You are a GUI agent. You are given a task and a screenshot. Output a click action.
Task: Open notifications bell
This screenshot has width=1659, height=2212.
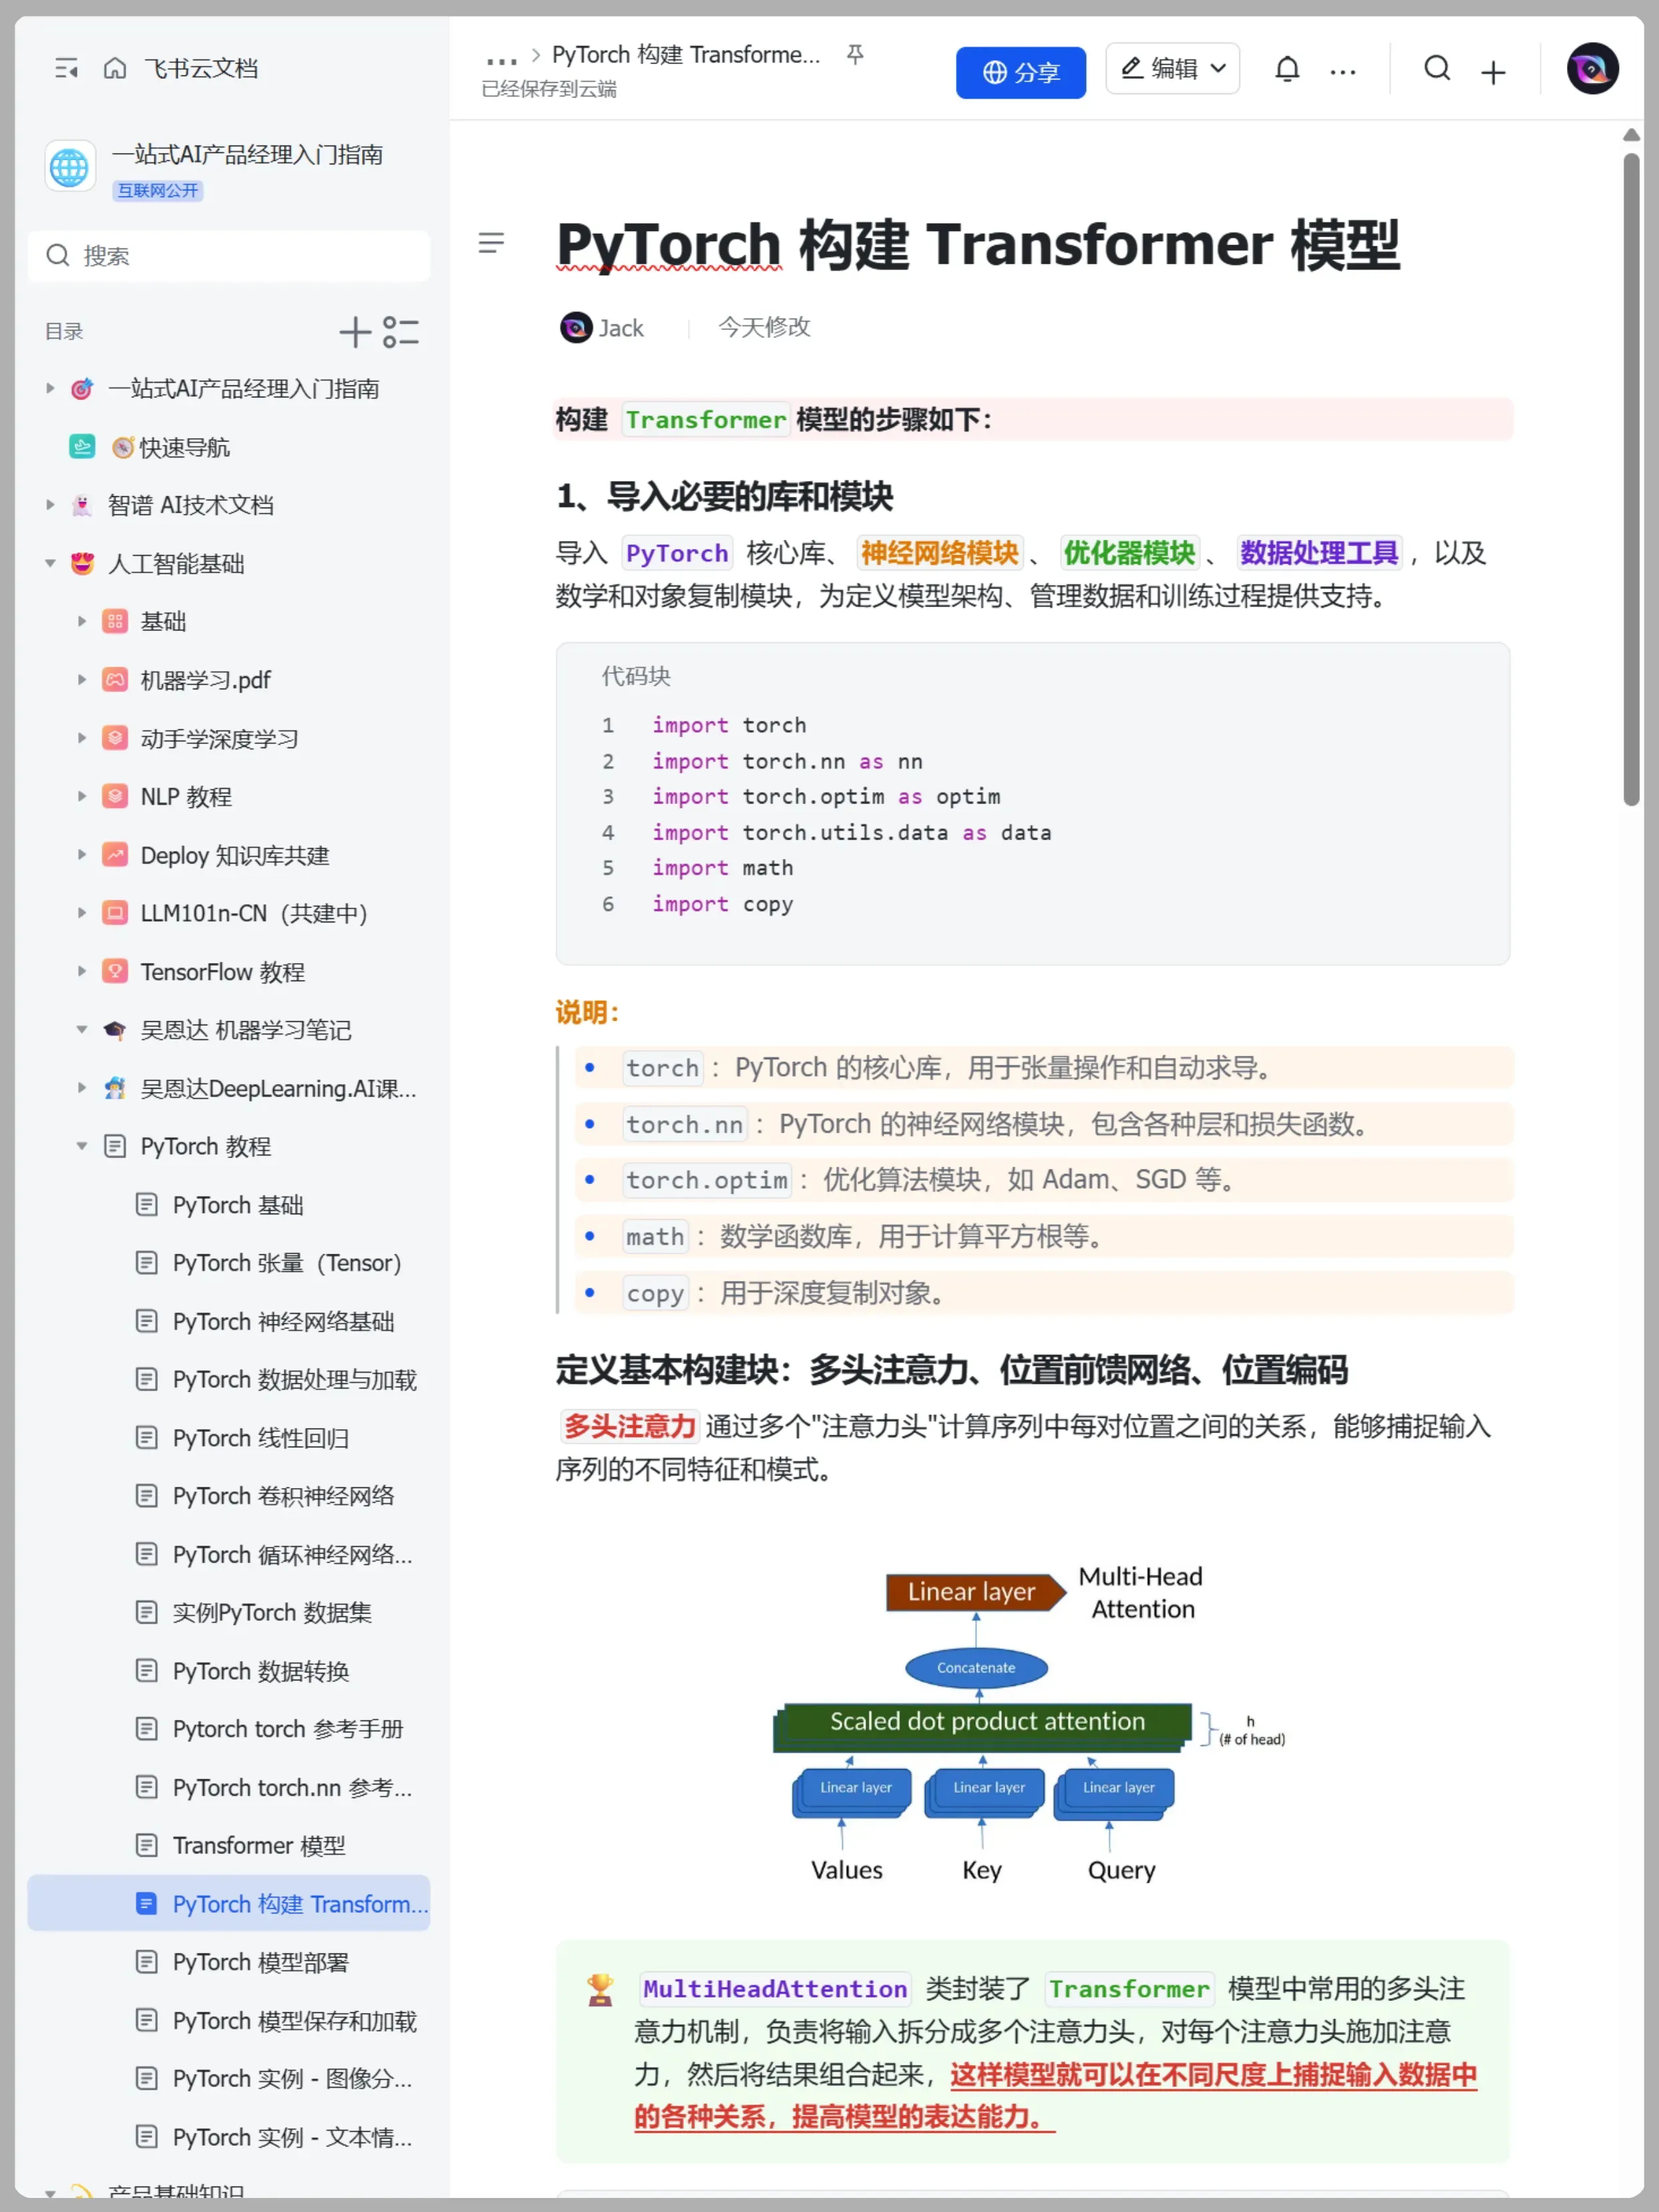1287,70
